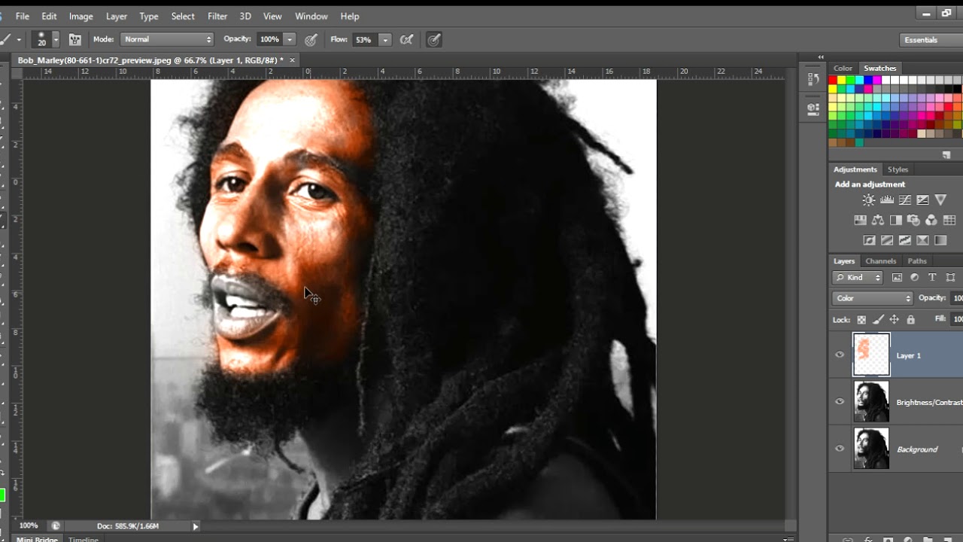Open the tool preset picker arrow

[x=18, y=39]
